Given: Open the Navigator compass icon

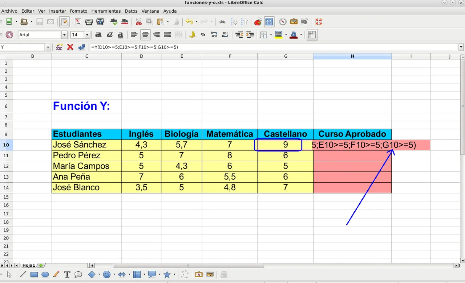Looking at the screenshot, I should [282, 22].
